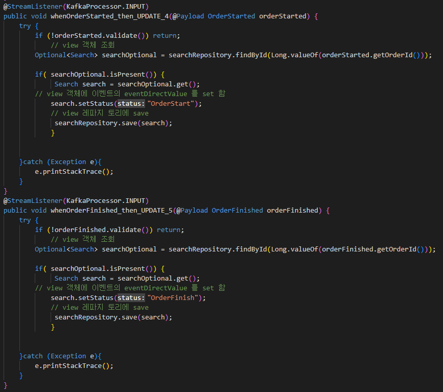Image resolution: width=443 pixels, height=392 pixels.
Task: Click the OrderStarted payload type
Action: tap(231, 16)
